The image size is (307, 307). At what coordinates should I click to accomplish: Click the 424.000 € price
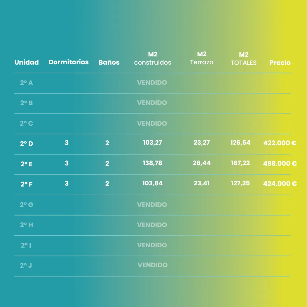pos(280,184)
